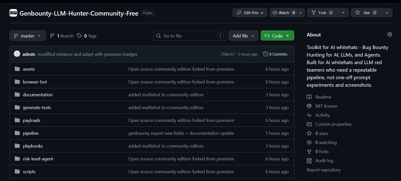Open the 0 watching link

point(326,142)
